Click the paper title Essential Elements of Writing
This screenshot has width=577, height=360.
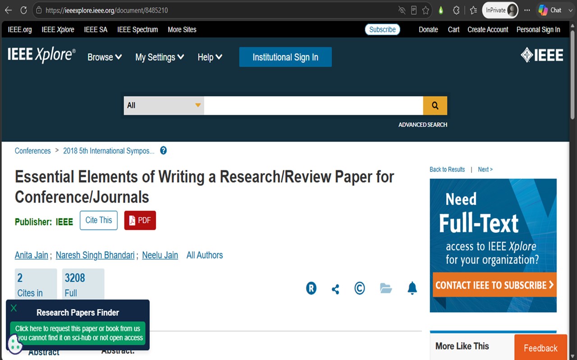(204, 187)
